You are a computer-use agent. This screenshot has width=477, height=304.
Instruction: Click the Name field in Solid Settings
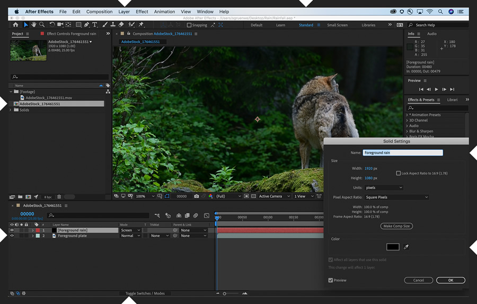[402, 153]
